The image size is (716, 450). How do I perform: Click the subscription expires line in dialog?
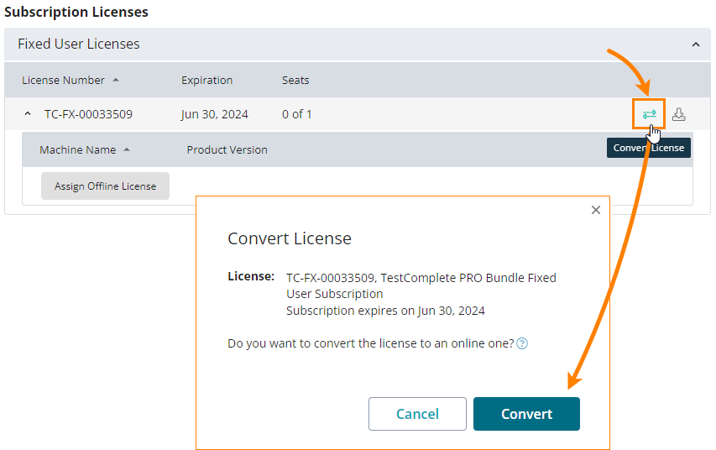385,311
